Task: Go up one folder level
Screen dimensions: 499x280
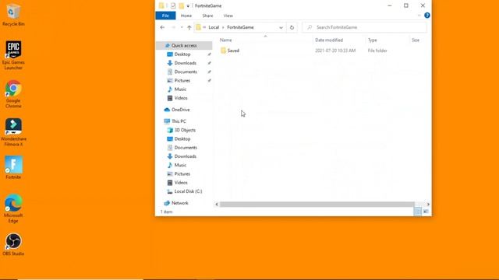Action: click(x=189, y=27)
